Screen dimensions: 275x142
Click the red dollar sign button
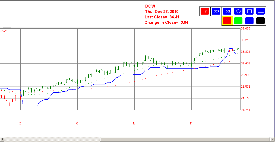[x=205, y=11]
